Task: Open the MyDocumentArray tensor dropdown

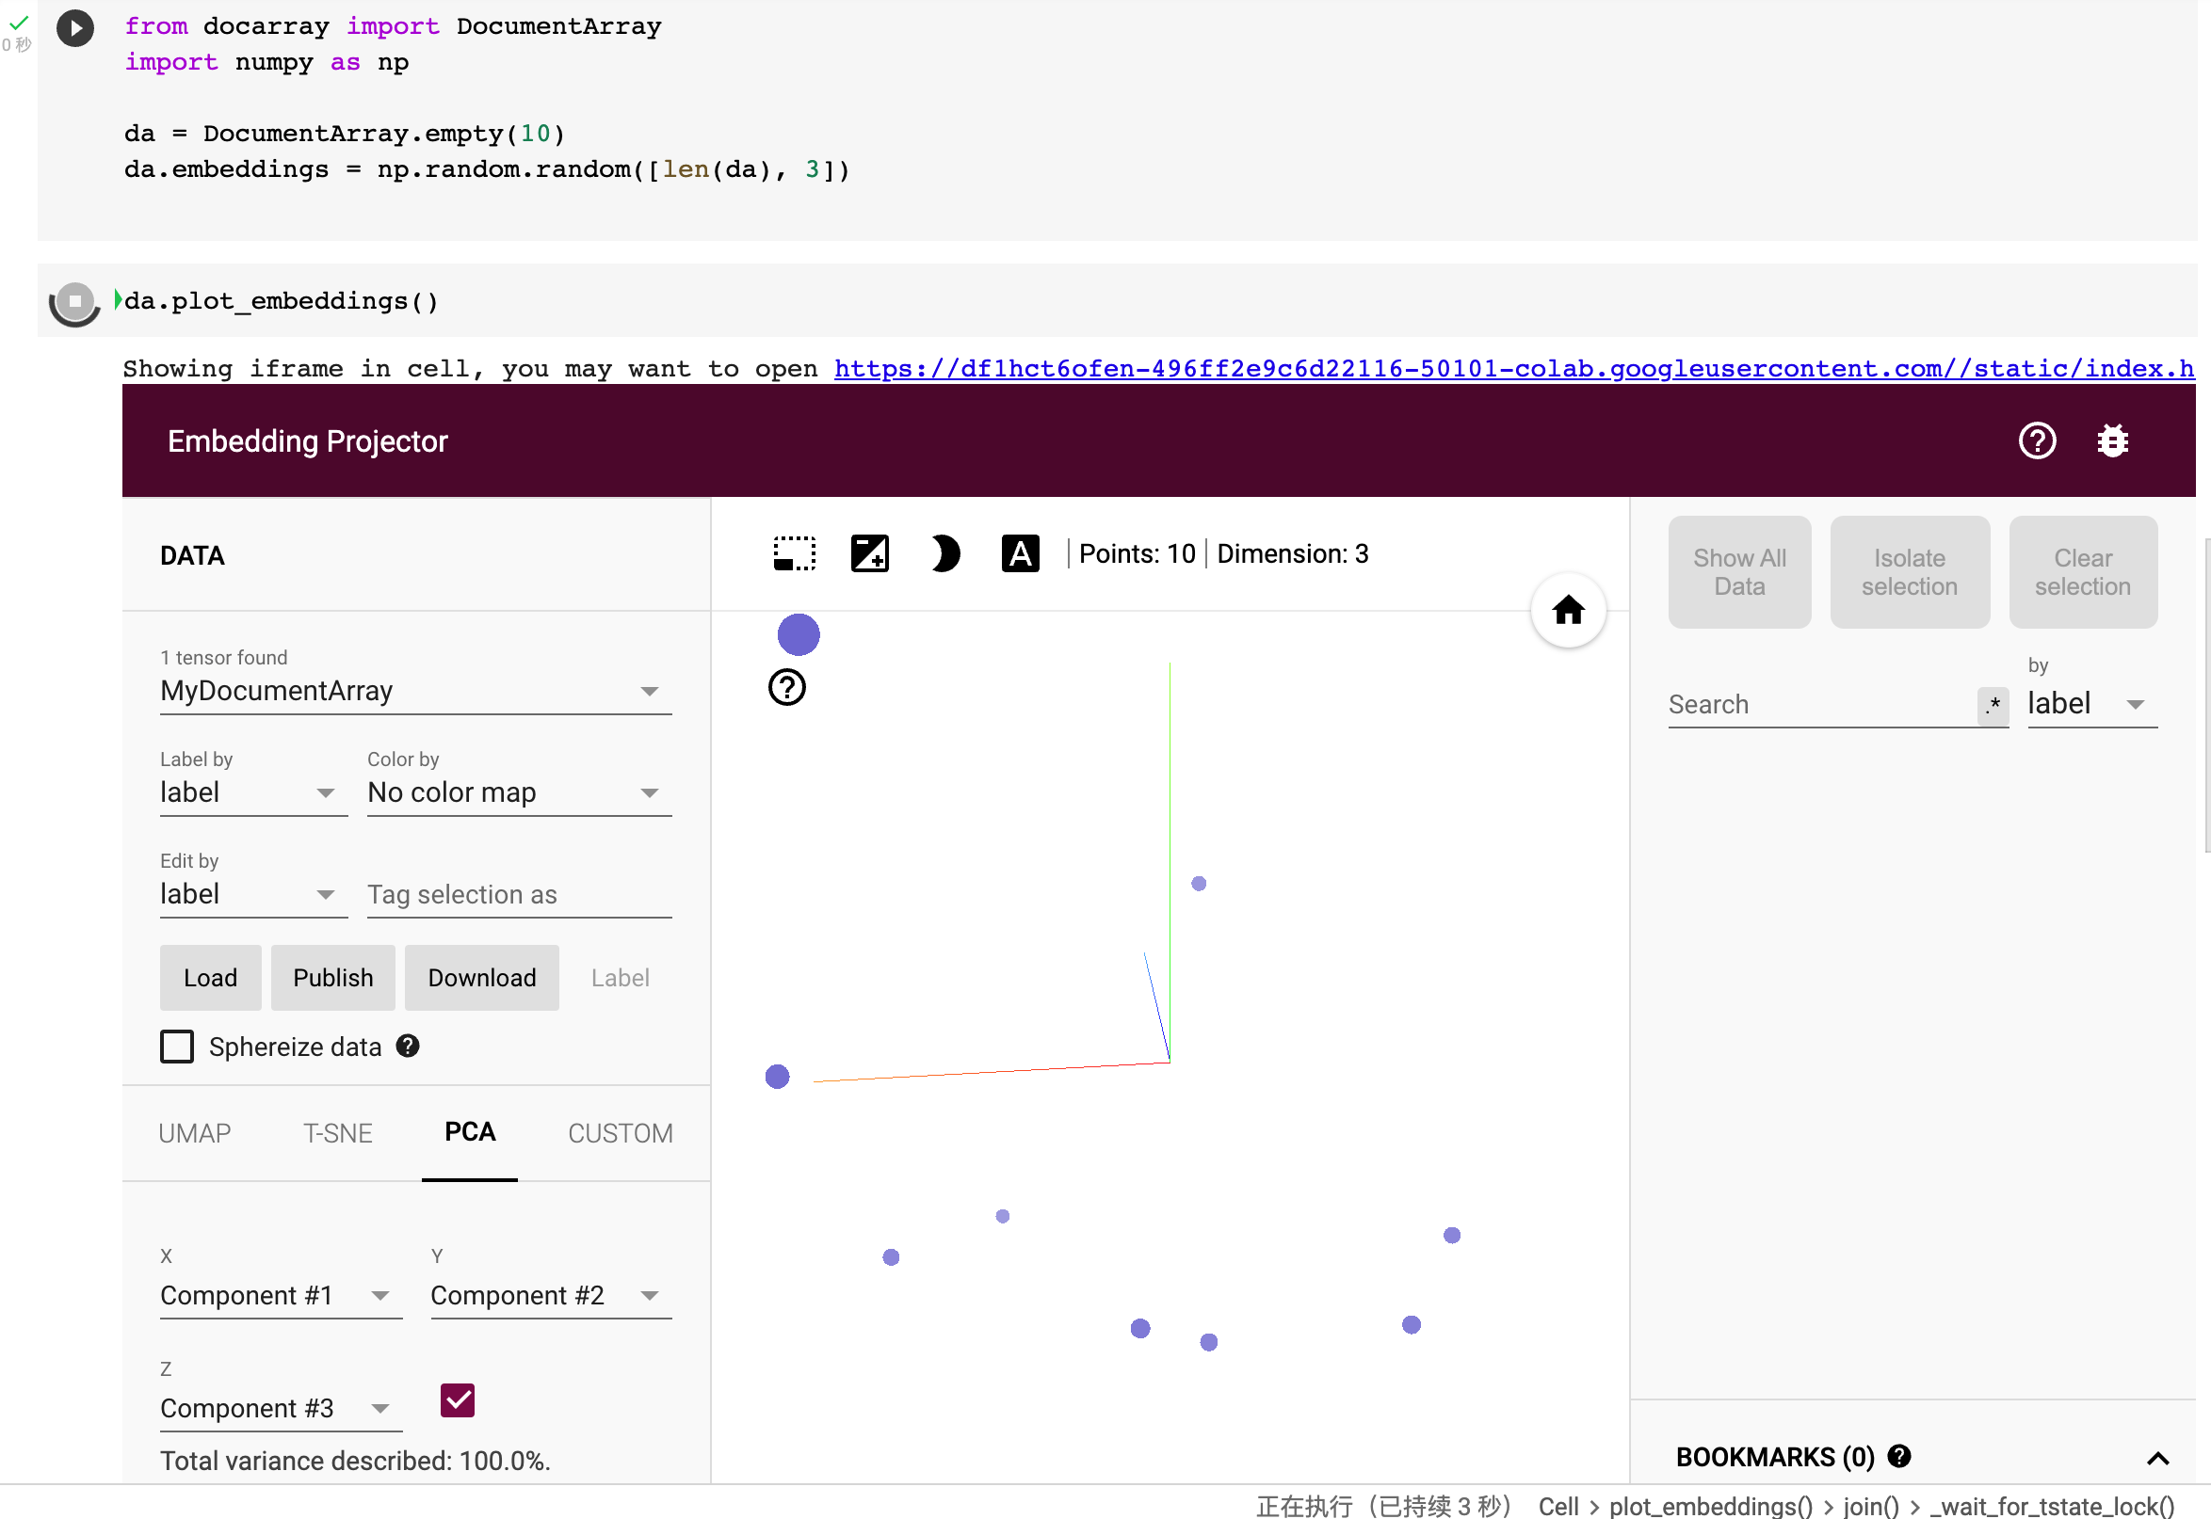Action: coord(415,692)
